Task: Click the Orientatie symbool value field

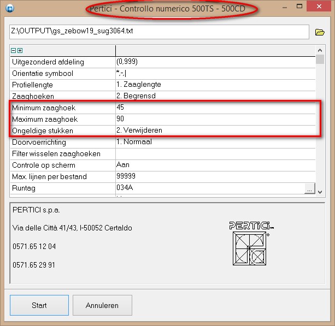Action: (215, 74)
